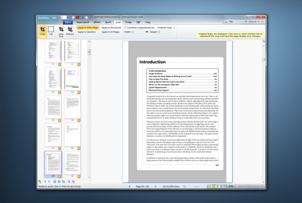Select page 14 thumbnail

[x=72, y=78]
